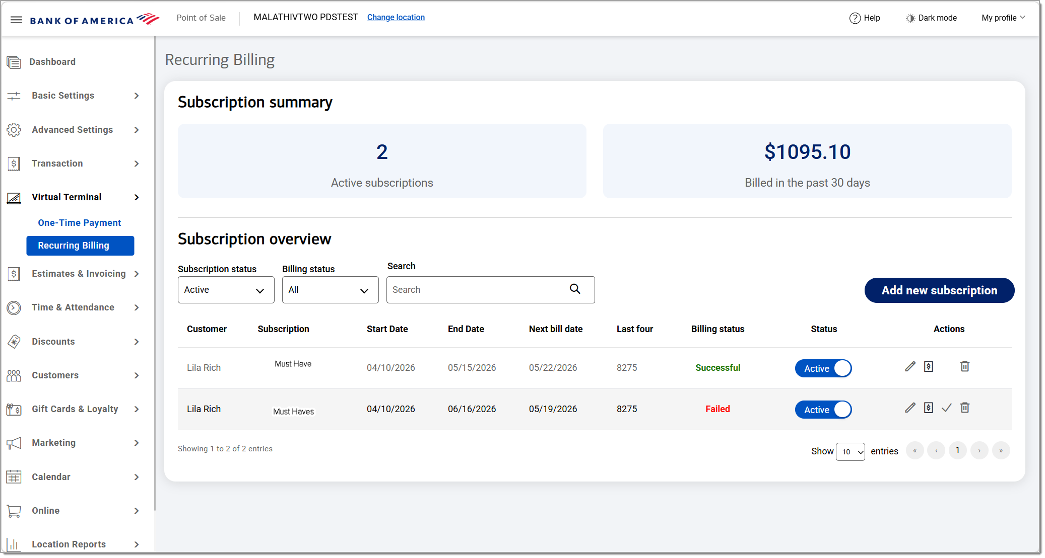1045x558 pixels.
Task: Click the Virtual Terminal icon
Action: tap(14, 198)
